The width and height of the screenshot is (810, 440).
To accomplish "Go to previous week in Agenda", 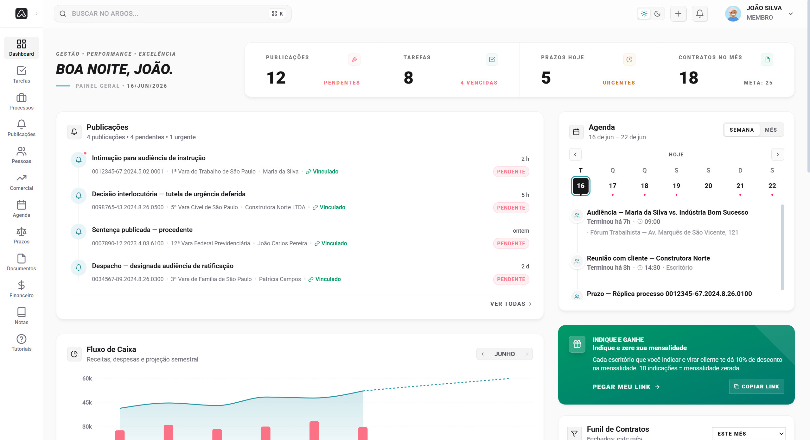I will click(x=575, y=154).
